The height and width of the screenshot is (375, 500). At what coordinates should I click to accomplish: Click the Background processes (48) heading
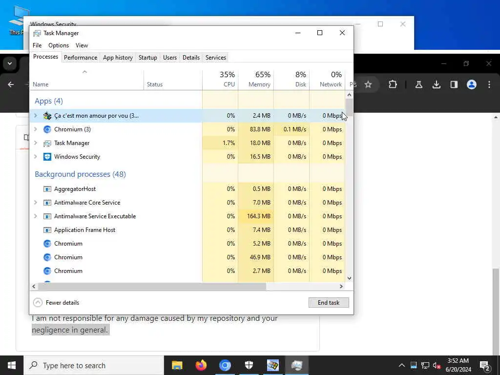[x=81, y=174]
